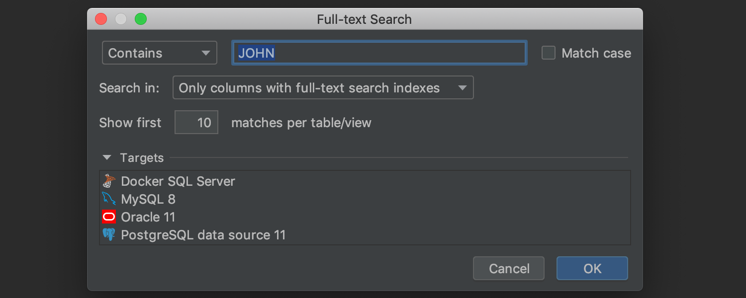Screen dimensions: 746x298
Task: Select the MySQL 8 data source
Action: tap(148, 199)
